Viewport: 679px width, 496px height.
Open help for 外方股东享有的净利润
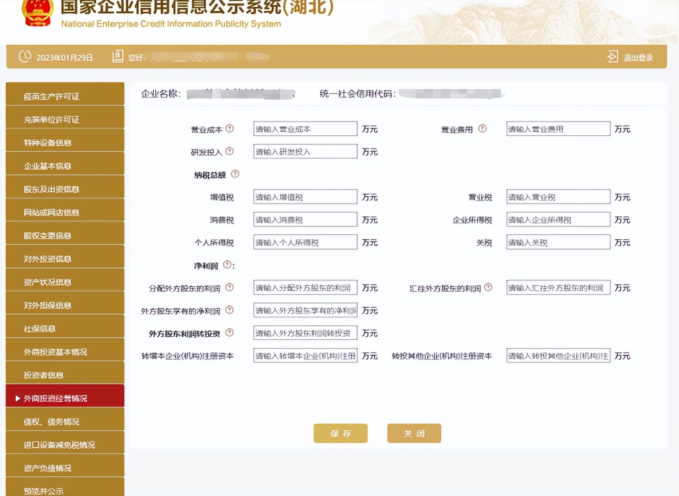[x=229, y=310]
